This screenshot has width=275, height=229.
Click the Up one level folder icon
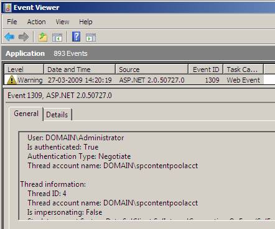[43, 37]
